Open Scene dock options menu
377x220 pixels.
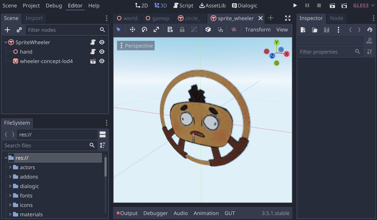(x=107, y=18)
